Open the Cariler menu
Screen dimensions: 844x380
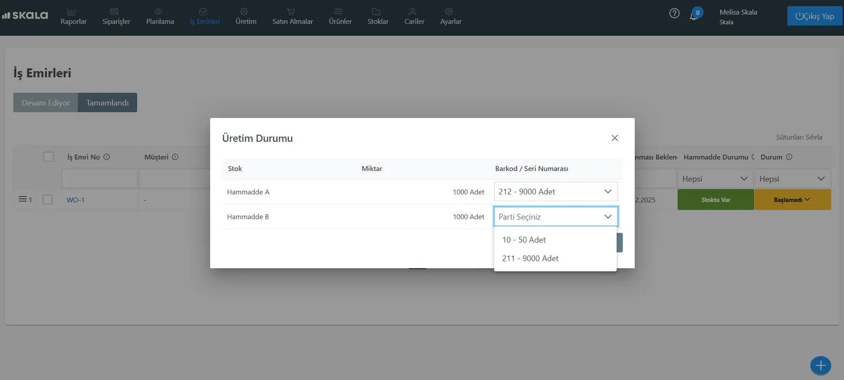414,16
